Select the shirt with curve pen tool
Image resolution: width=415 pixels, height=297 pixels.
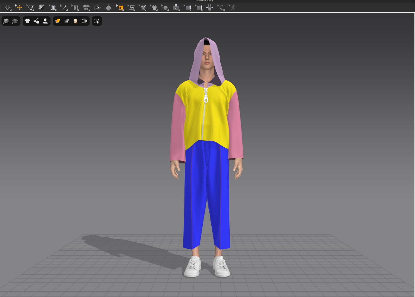coord(143,8)
